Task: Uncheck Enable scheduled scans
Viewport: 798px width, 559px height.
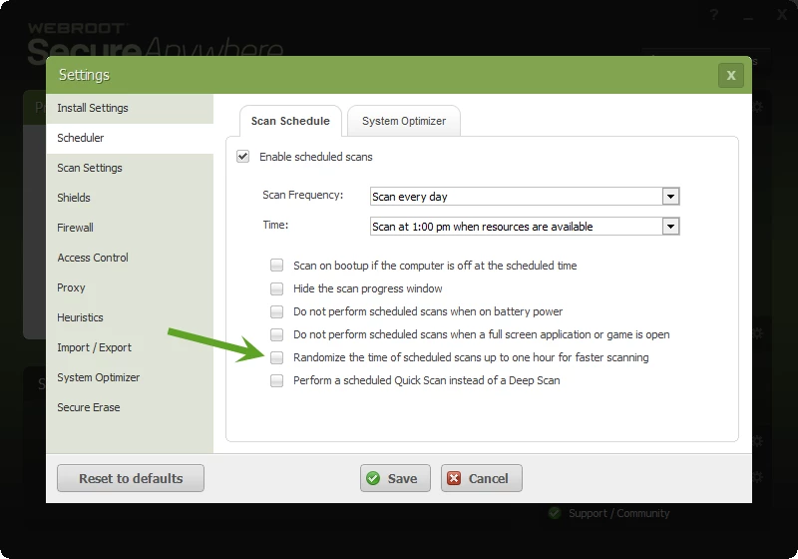Action: (242, 157)
